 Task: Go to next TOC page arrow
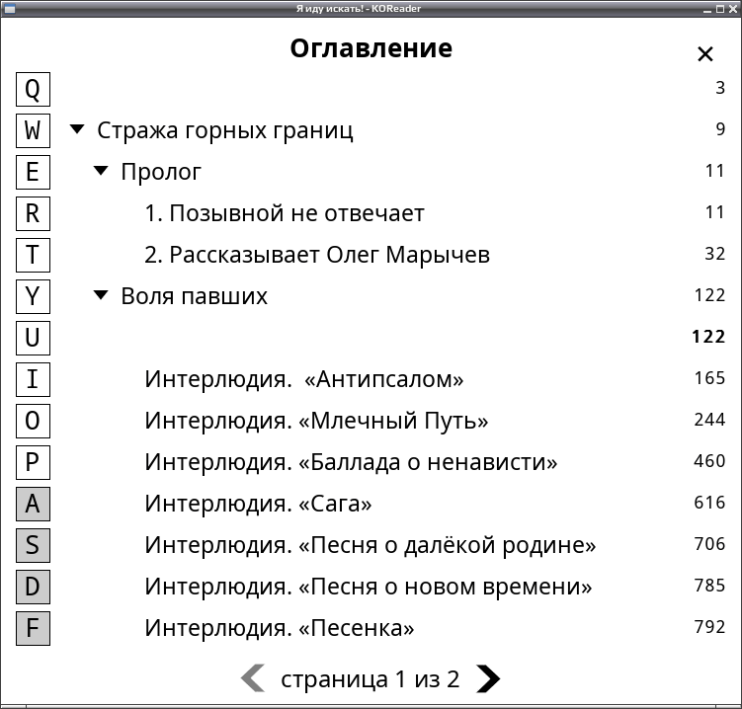point(488,678)
